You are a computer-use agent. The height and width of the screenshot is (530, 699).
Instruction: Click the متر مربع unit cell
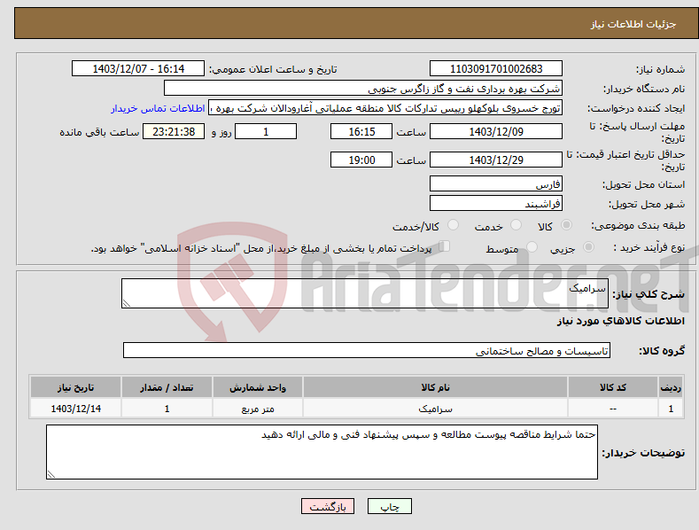[x=258, y=409]
